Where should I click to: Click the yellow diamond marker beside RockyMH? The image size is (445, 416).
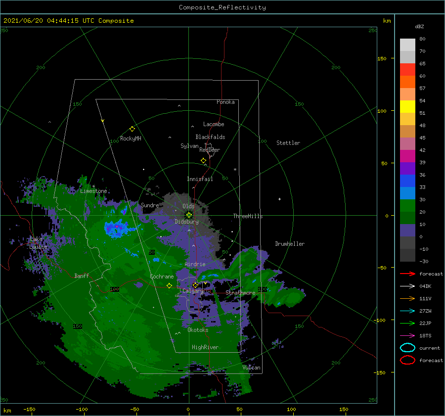(132, 129)
